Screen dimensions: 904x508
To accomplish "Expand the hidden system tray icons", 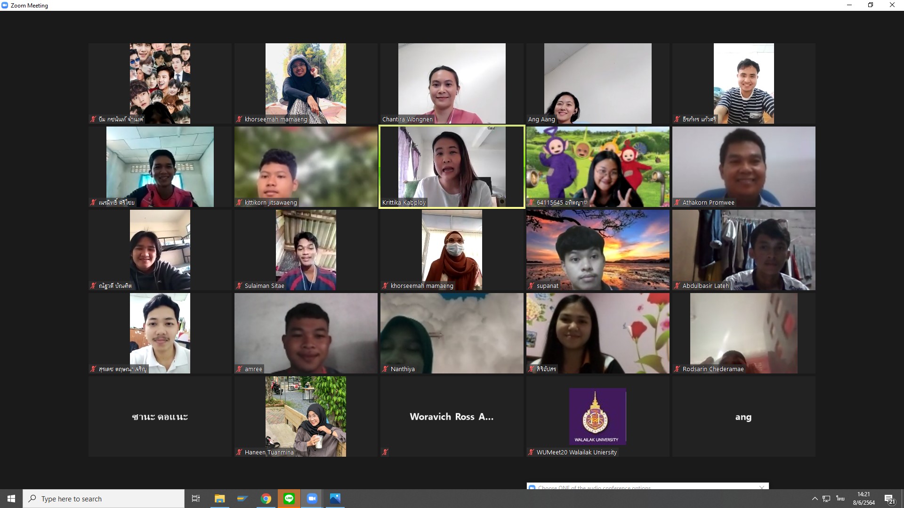I will [x=815, y=499].
